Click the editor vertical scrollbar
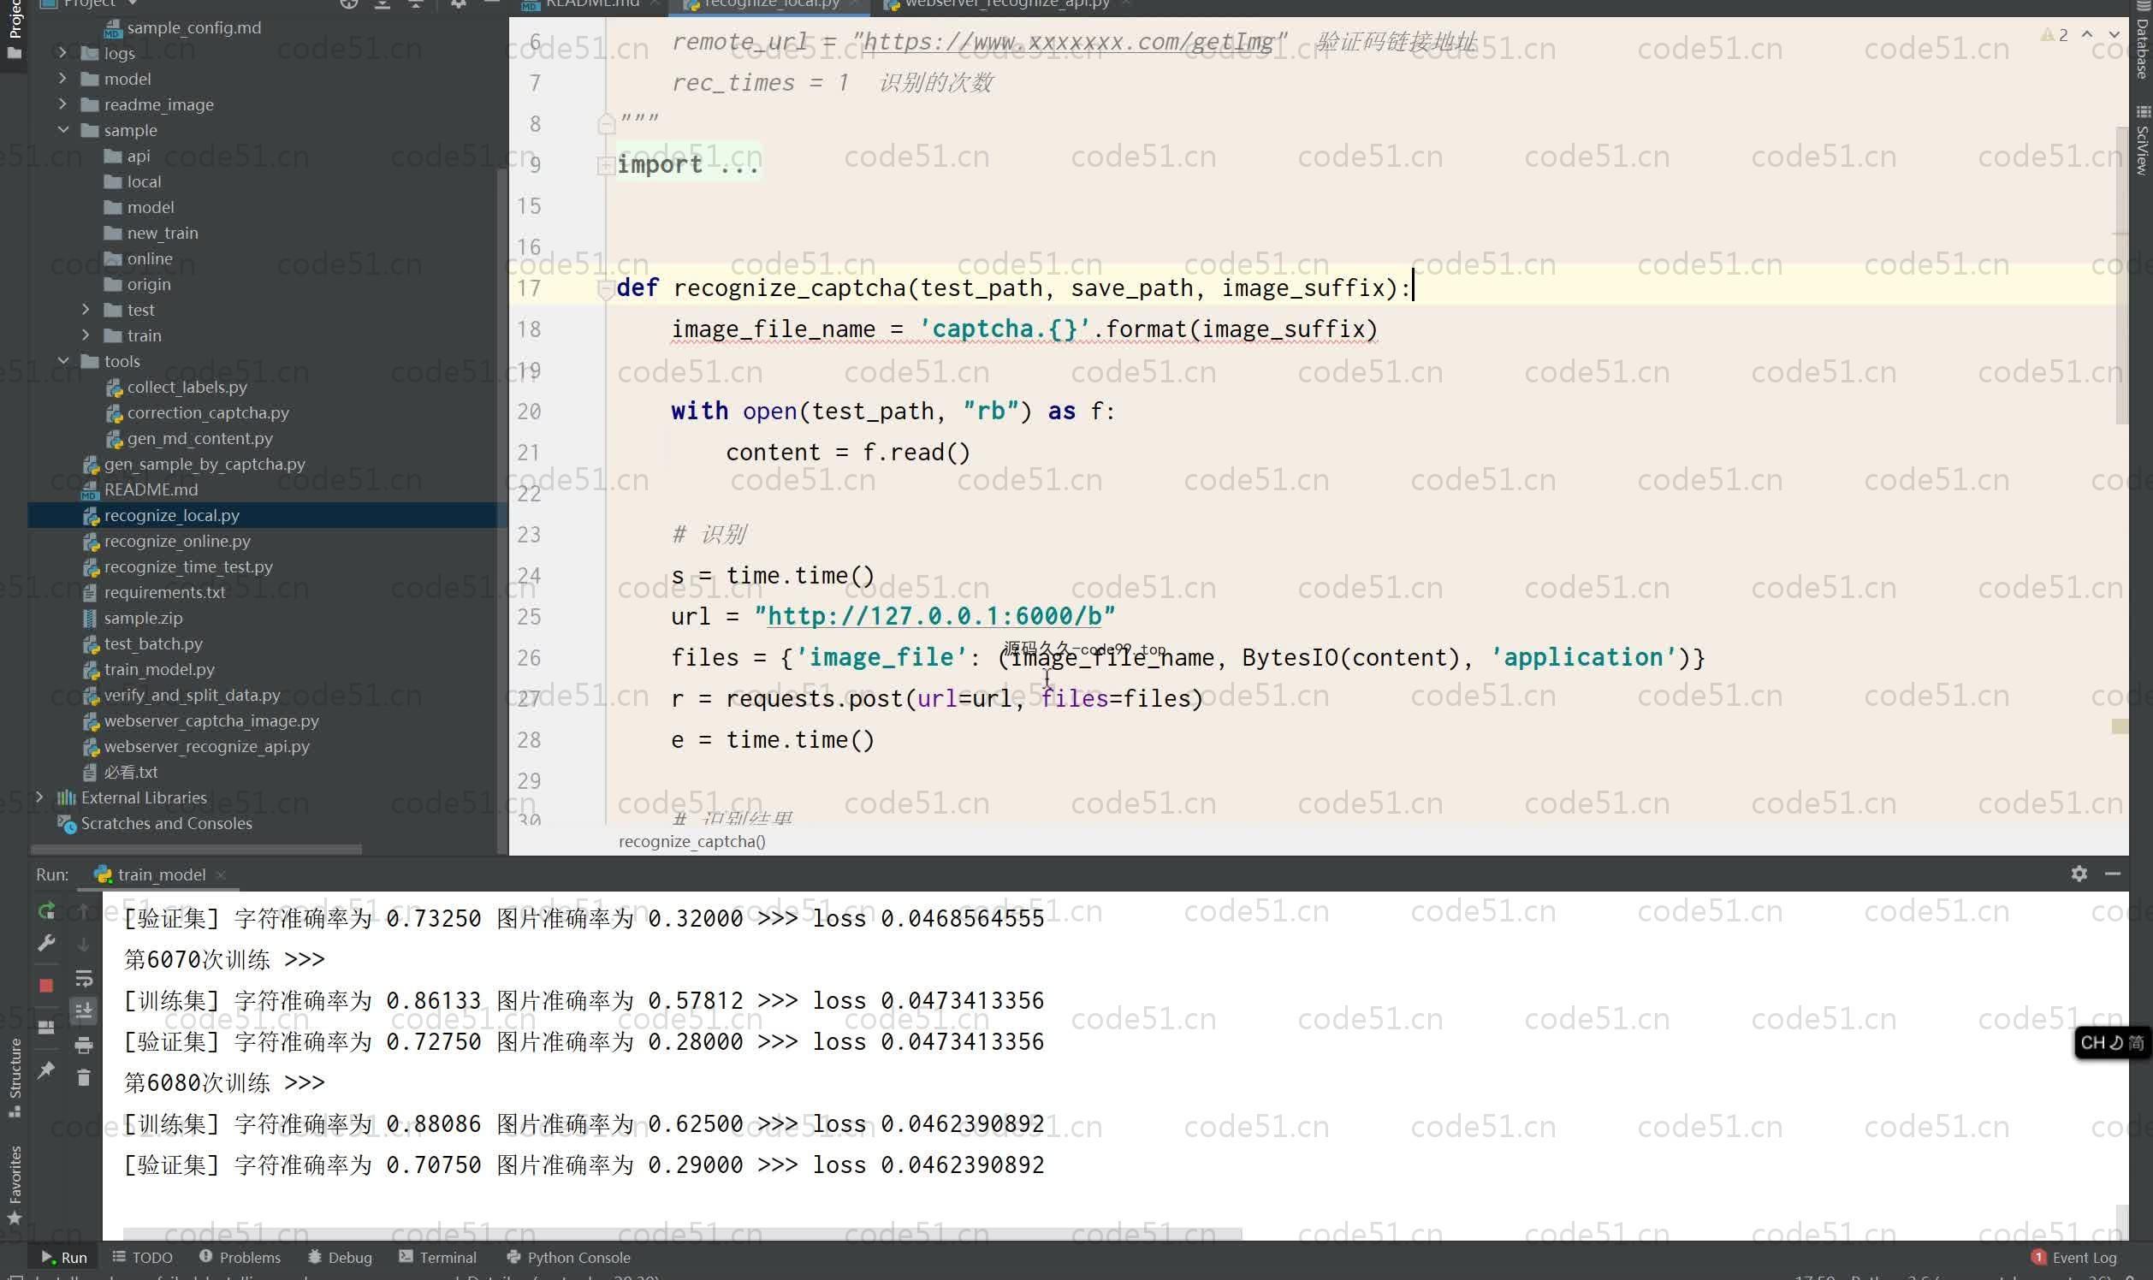Image resolution: width=2153 pixels, height=1280 pixels. tap(2122, 276)
